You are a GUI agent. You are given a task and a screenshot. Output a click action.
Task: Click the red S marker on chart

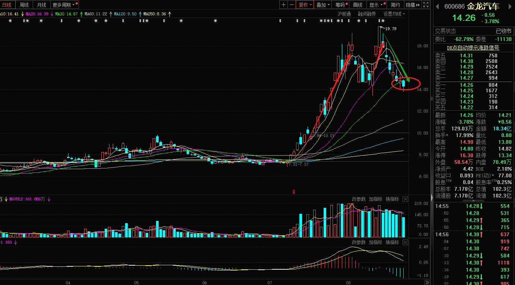pyautogui.click(x=293, y=192)
